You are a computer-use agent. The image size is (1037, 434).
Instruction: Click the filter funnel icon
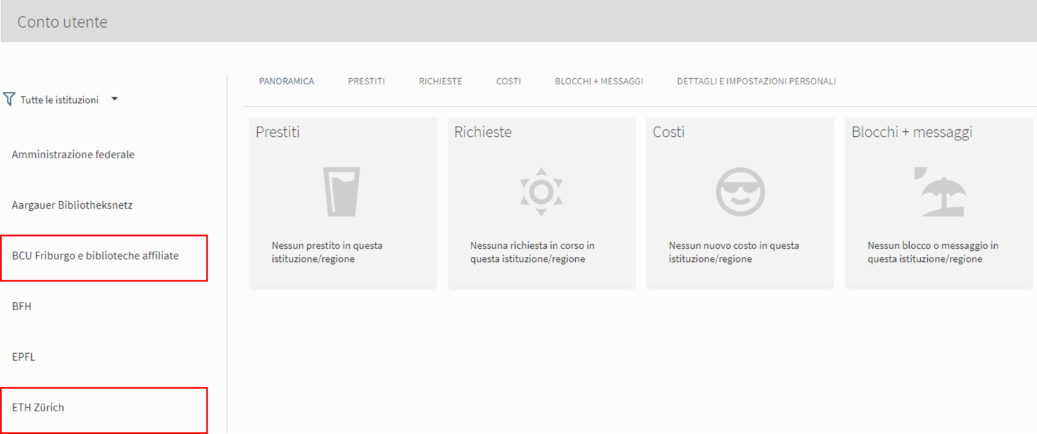pos(9,100)
